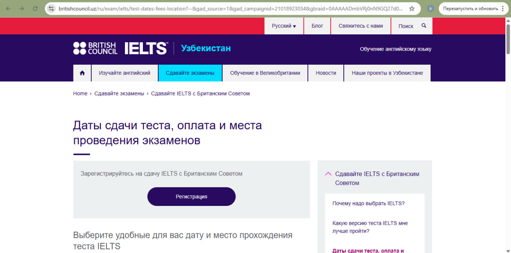Click the British Council IELTS logo
The width and height of the screenshot is (511, 253).
point(120,48)
